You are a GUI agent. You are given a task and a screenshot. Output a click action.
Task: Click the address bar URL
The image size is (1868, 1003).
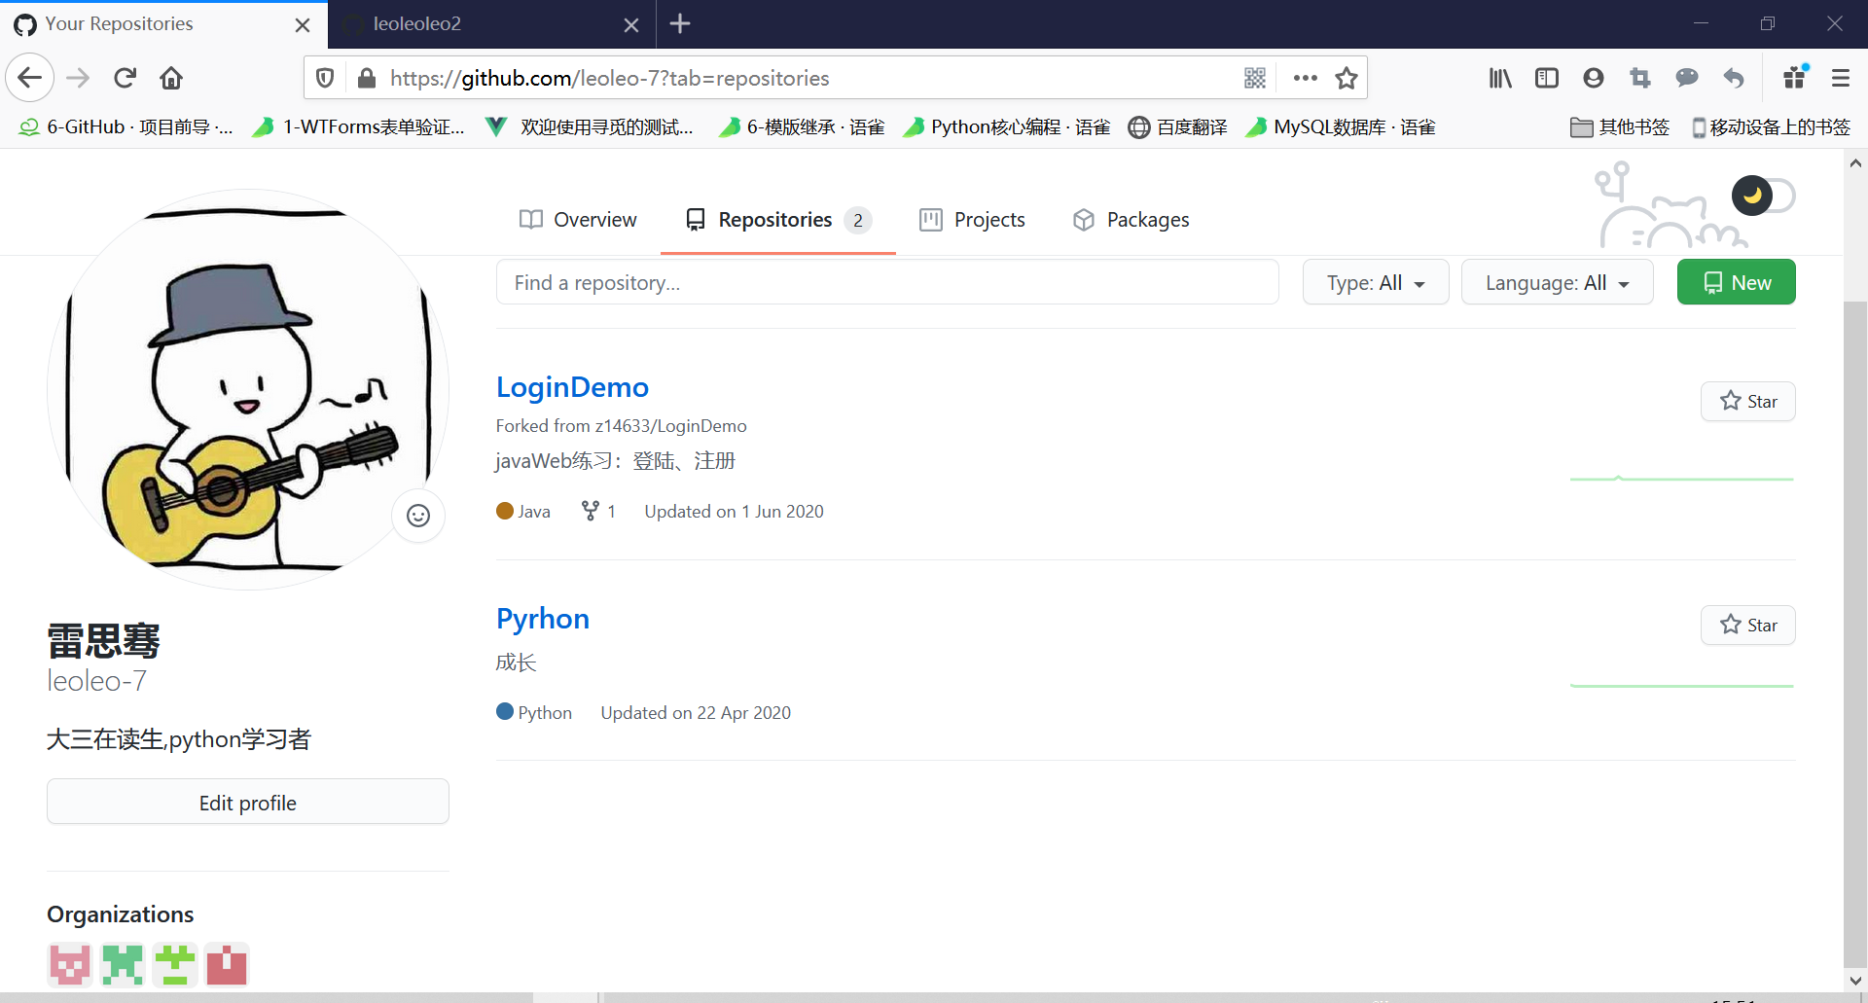[610, 78]
